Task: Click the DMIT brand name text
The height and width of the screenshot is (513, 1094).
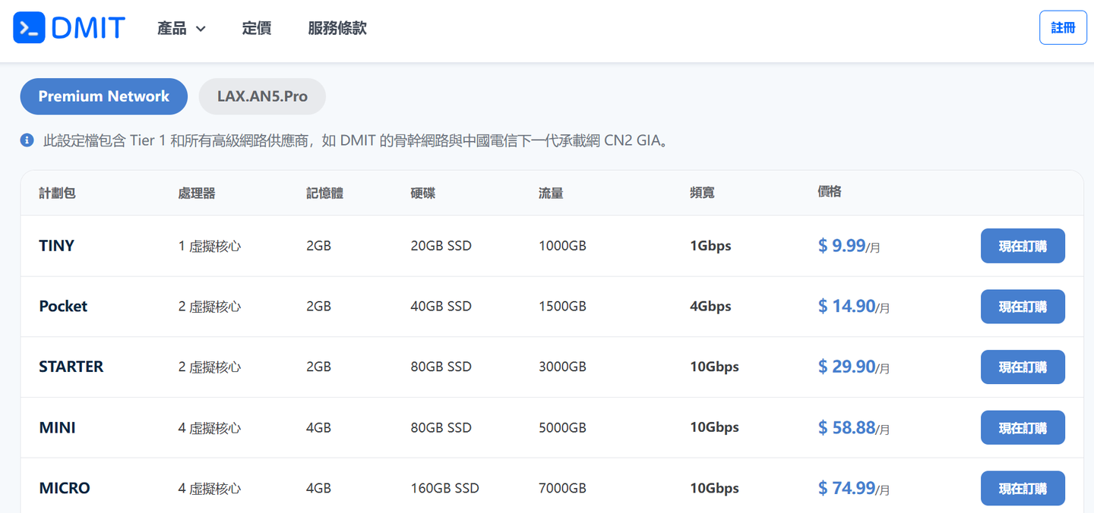Action: [88, 28]
